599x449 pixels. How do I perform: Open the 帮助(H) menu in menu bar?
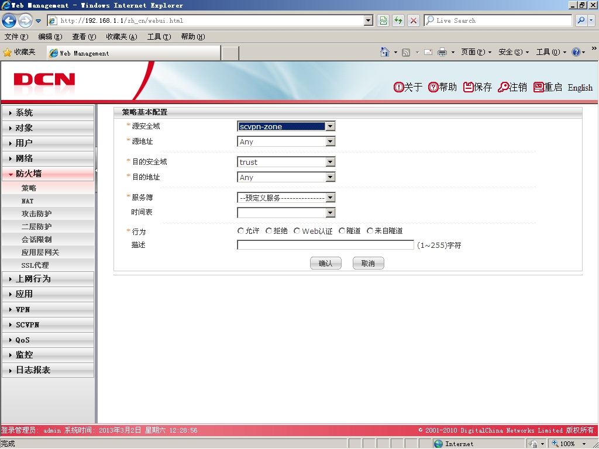pos(193,37)
